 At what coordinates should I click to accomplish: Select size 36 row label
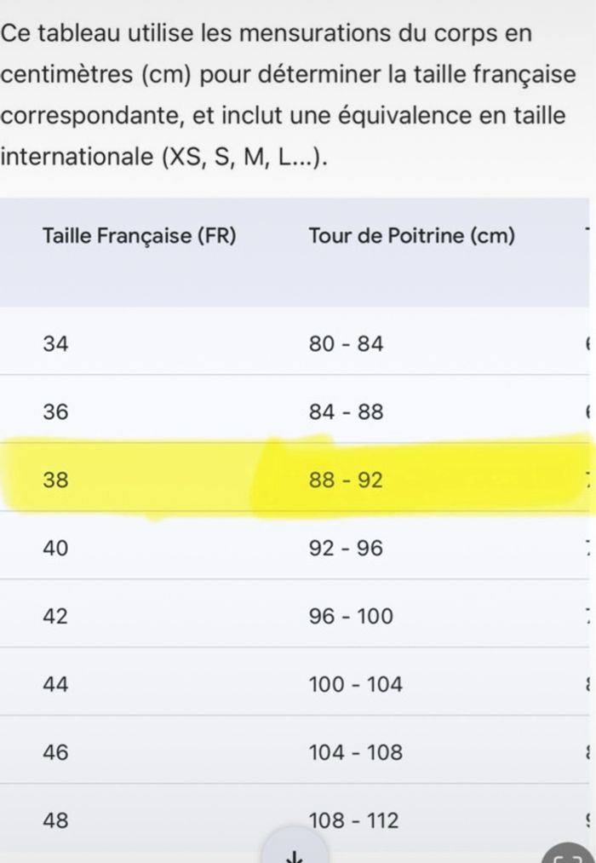point(55,412)
